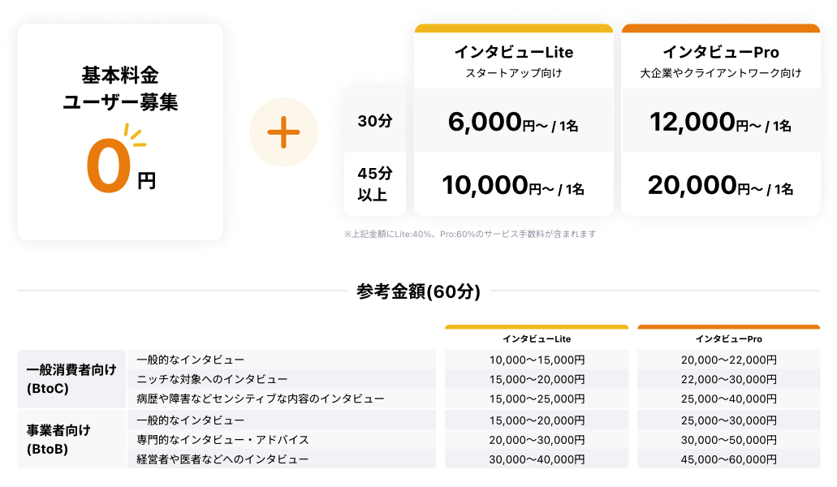The image size is (837, 487).
Task: Click the 30分 duration row label
Action: pos(375,121)
